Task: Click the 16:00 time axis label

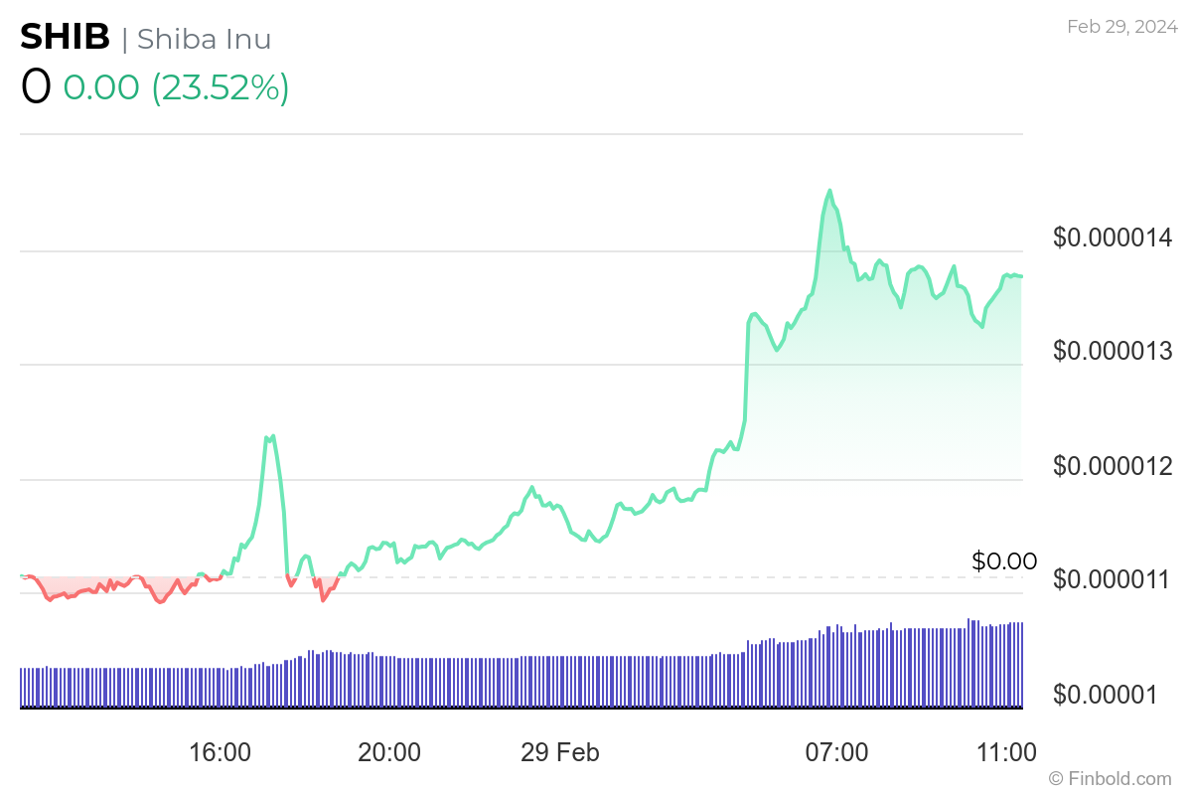Action: (x=220, y=752)
